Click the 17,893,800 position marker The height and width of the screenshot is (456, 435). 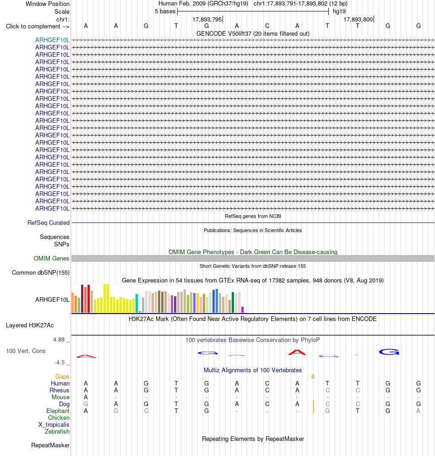[358, 20]
